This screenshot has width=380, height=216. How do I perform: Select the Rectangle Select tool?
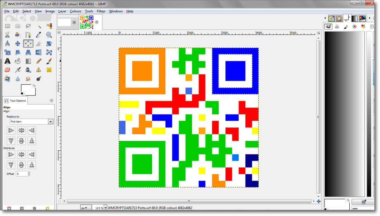tap(7, 26)
